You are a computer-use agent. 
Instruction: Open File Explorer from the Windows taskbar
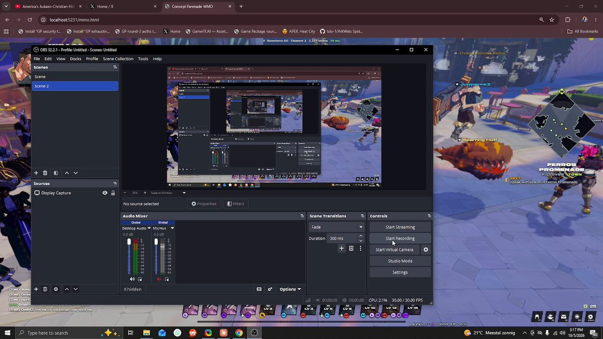pyautogui.click(x=146, y=333)
